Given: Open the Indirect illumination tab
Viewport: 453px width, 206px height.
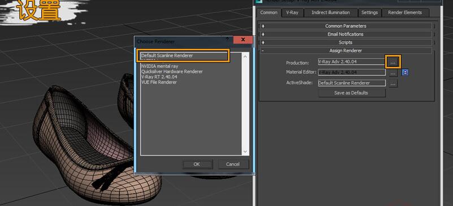Looking at the screenshot, I should [x=330, y=12].
